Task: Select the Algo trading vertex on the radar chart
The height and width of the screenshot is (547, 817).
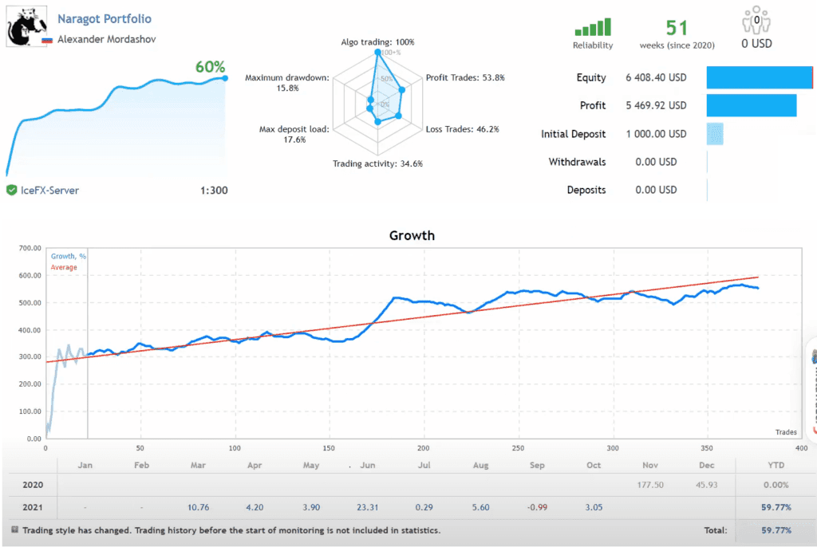Action: tap(377, 52)
